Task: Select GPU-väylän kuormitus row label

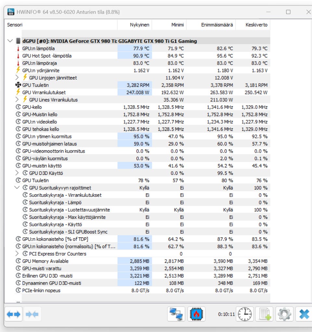Action: click(x=45, y=159)
